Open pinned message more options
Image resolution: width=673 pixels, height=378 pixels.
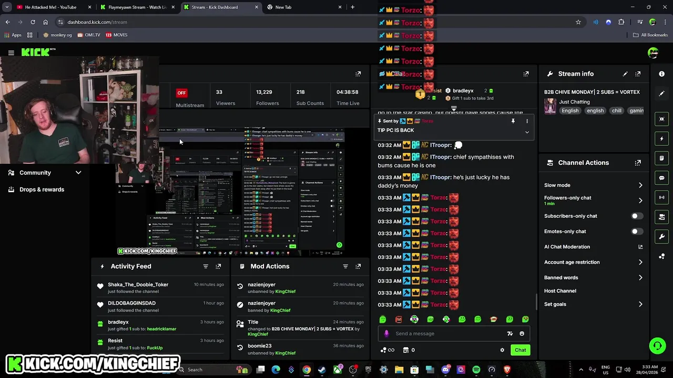click(527, 121)
